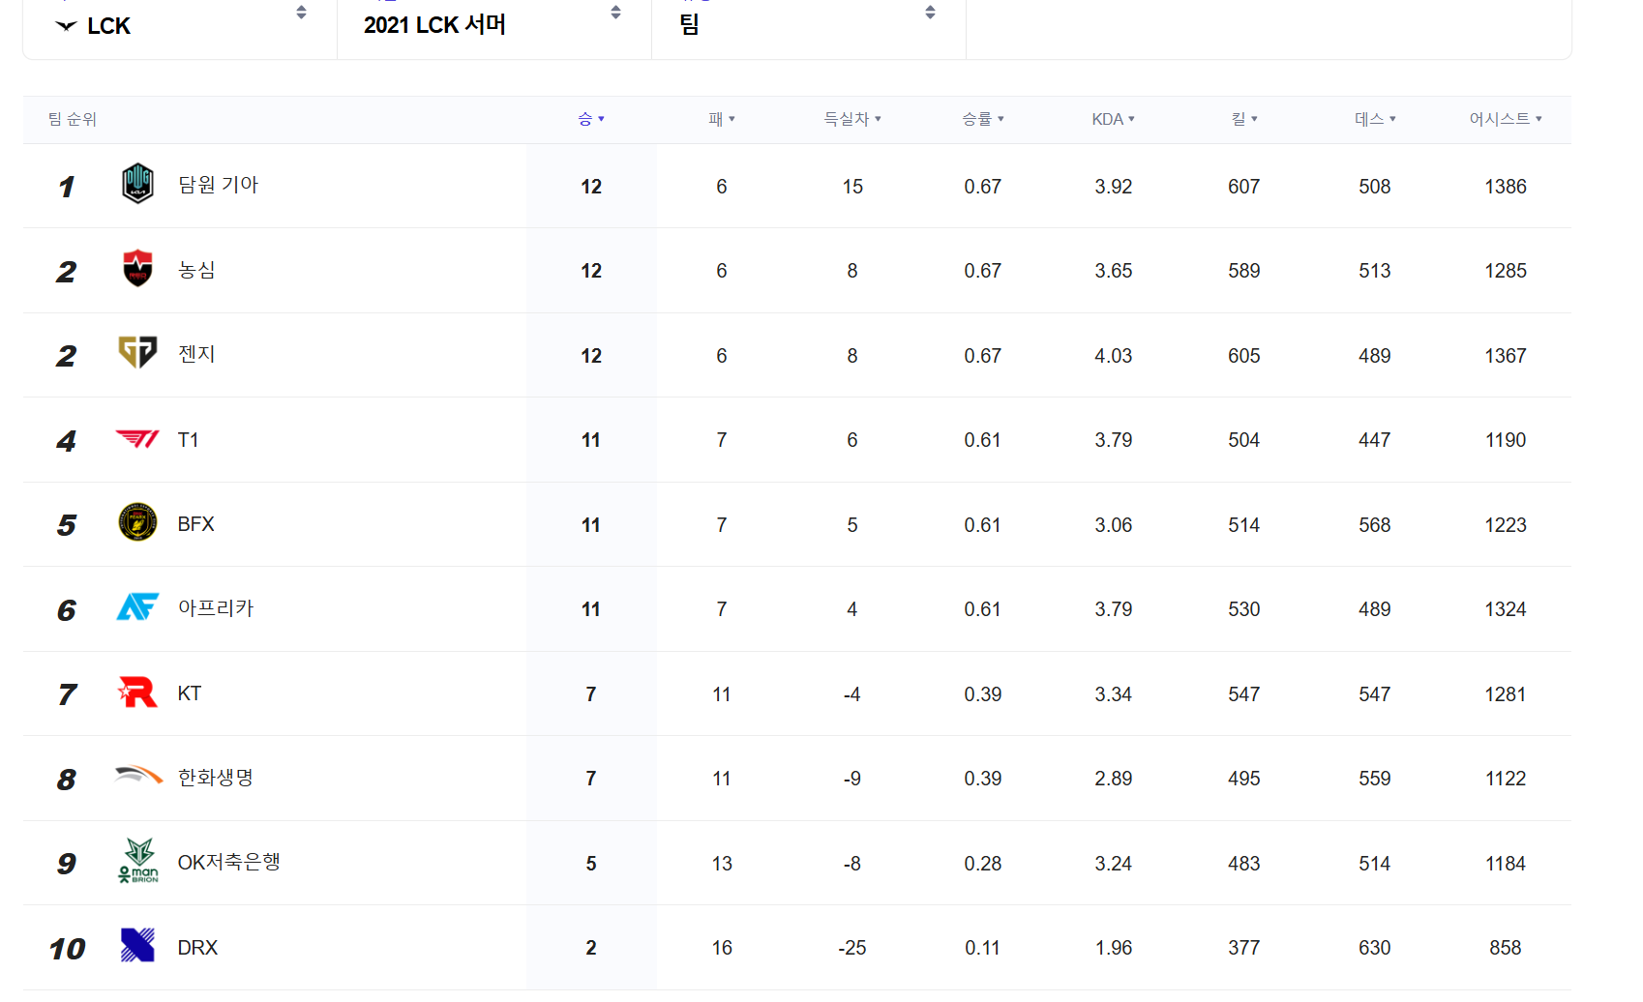Click the KT Rolster team logo
The width and height of the screenshot is (1643, 1002).
(137, 692)
